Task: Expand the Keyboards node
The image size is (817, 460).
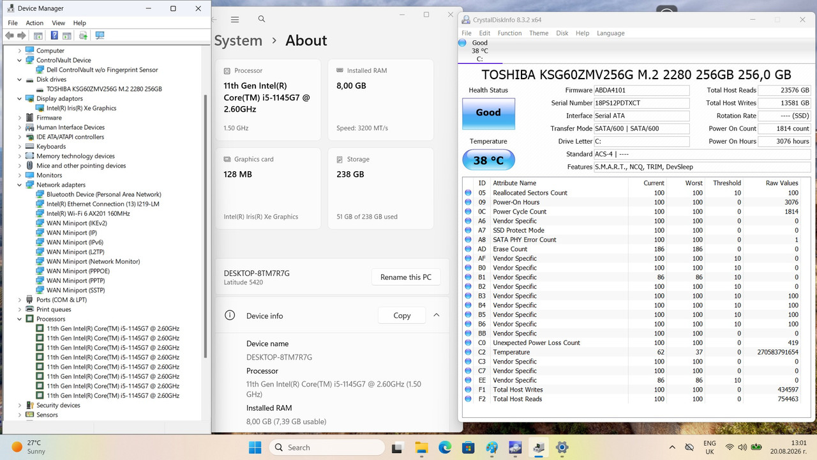Action: pos(20,146)
